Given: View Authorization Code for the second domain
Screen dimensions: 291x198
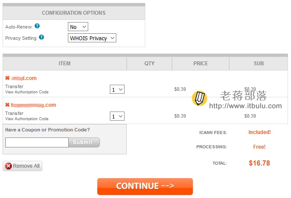Looking at the screenshot, I should pos(27,118).
